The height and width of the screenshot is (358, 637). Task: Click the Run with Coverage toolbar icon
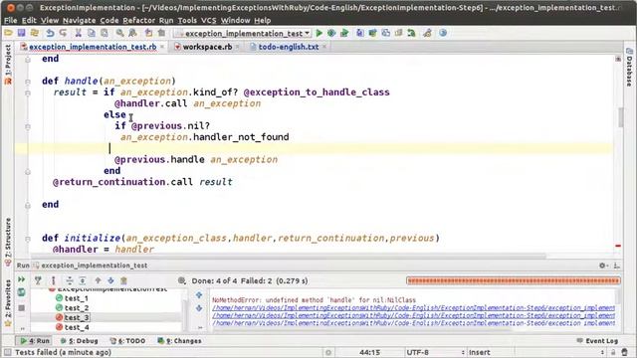coord(344,33)
